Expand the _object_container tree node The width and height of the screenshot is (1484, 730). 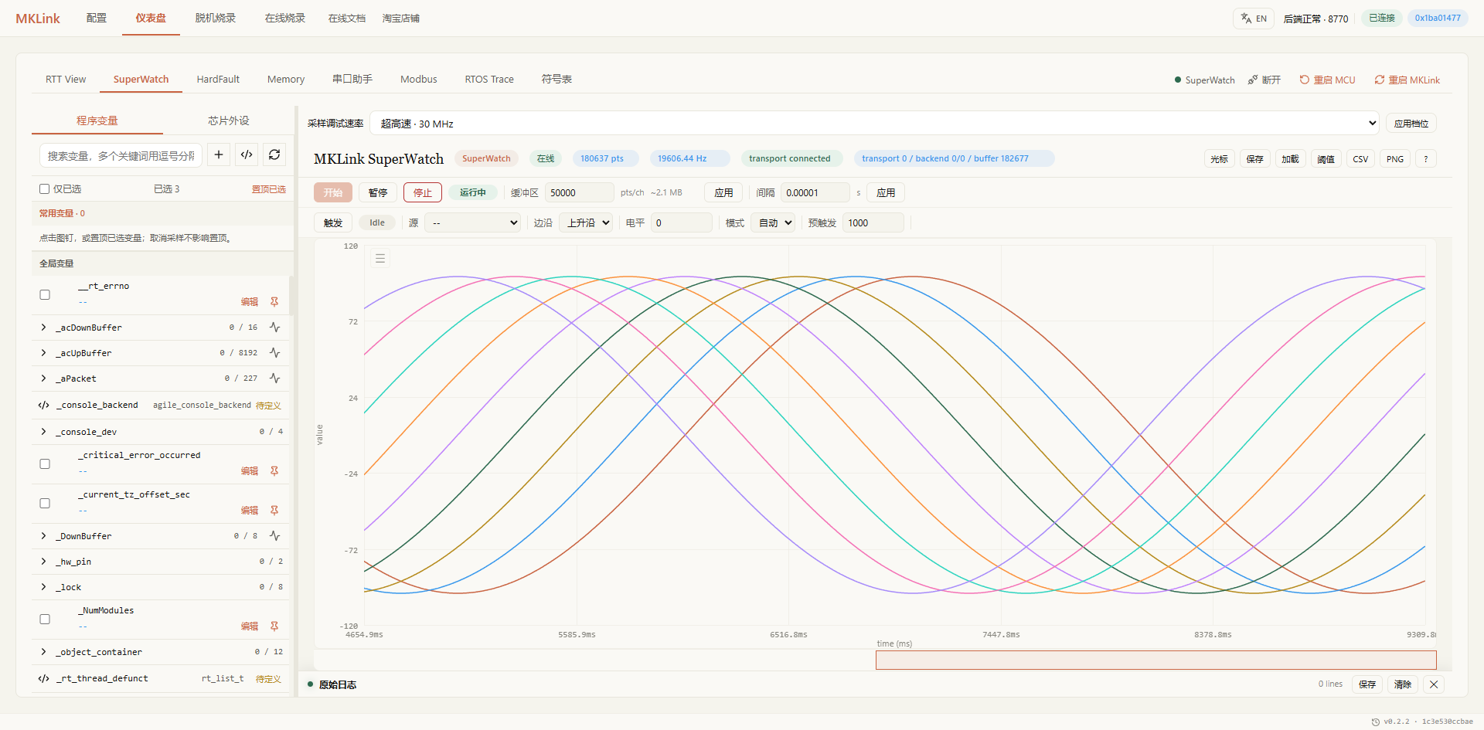(x=43, y=652)
